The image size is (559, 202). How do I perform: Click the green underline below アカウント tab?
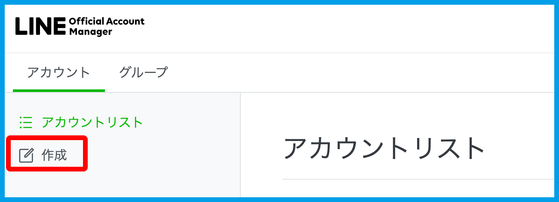coord(58,91)
